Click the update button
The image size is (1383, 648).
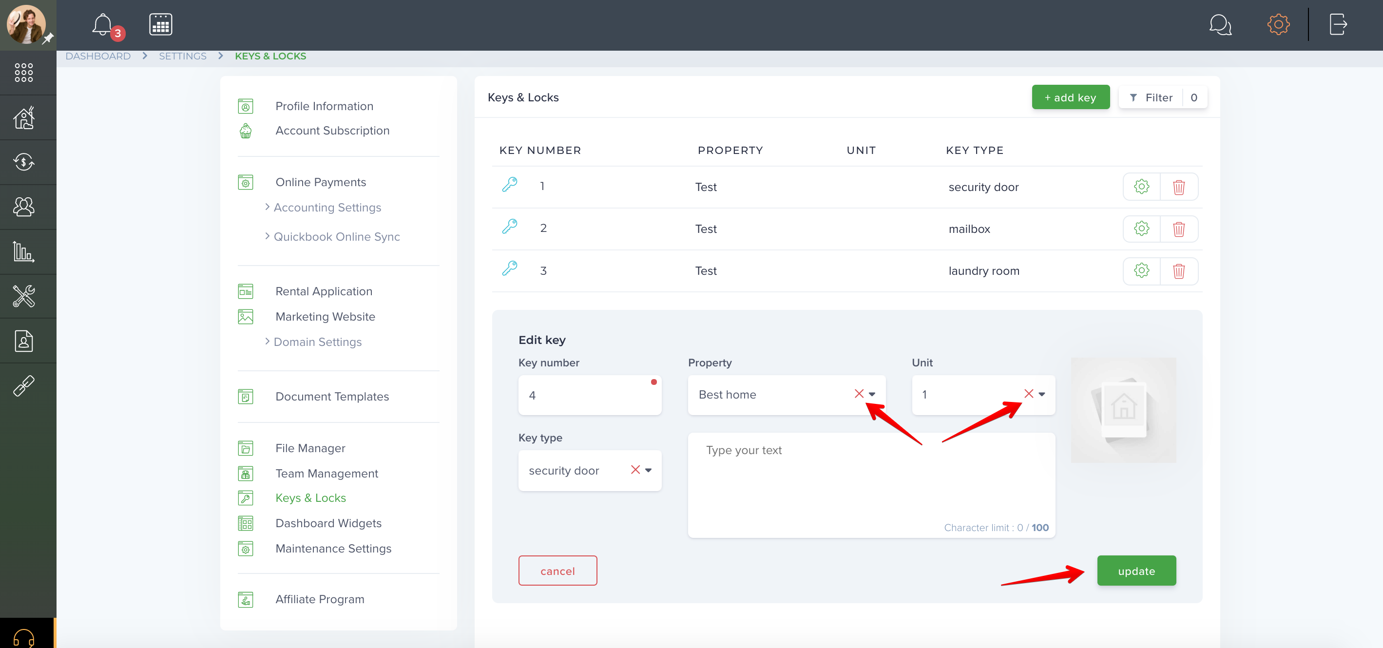(1136, 571)
